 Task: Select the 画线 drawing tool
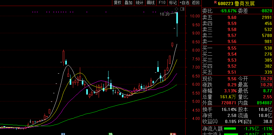(x=151, y=3)
